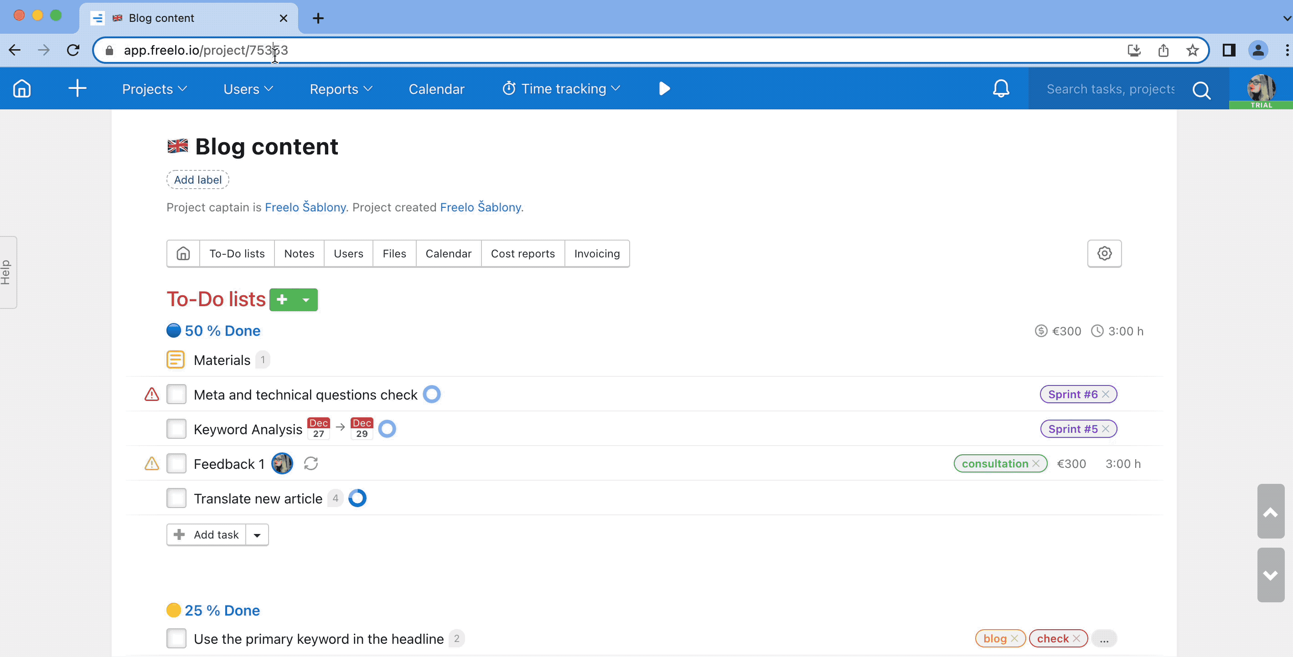Image resolution: width=1293 pixels, height=657 pixels.
Task: Switch to the Notes tab
Action: click(300, 252)
